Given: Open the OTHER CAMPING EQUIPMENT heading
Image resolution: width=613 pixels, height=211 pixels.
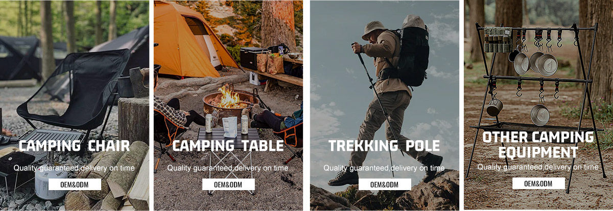Looking at the screenshot, I should point(538,145).
